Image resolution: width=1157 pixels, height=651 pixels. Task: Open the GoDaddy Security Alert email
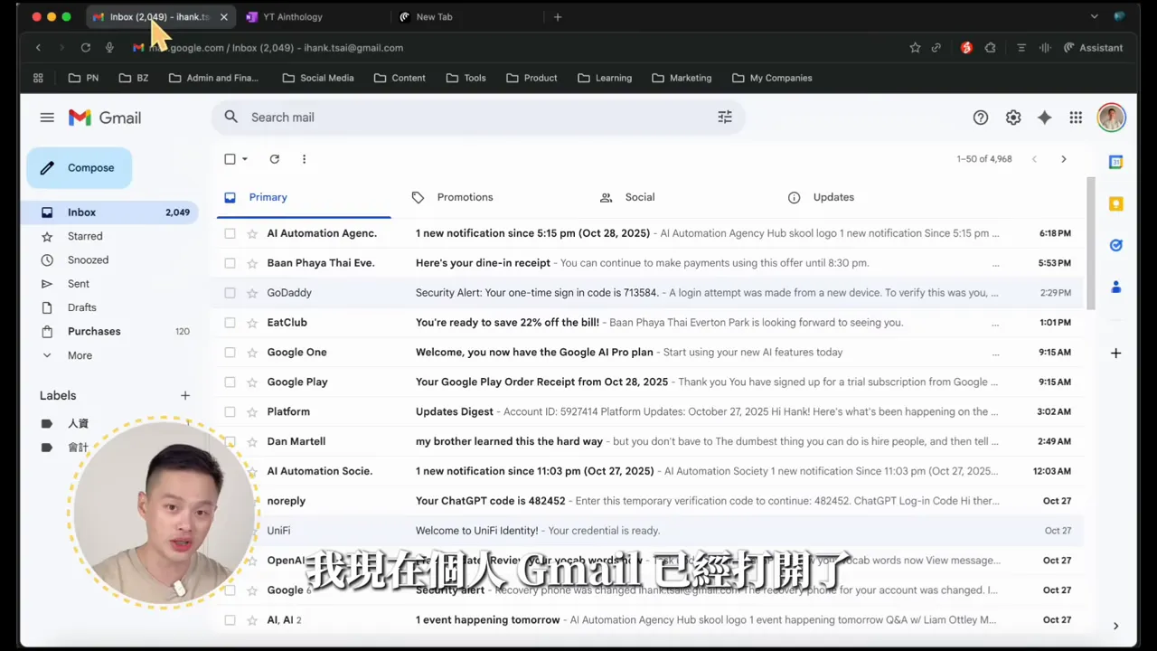649,293
